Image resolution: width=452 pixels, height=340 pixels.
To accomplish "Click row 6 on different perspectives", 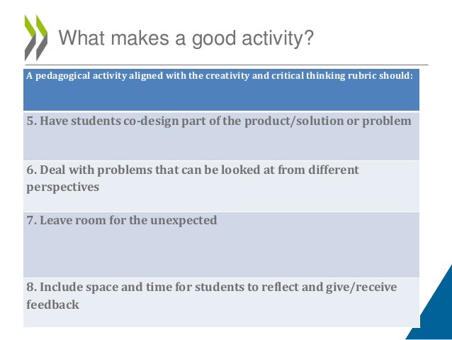I will coord(221,186).
